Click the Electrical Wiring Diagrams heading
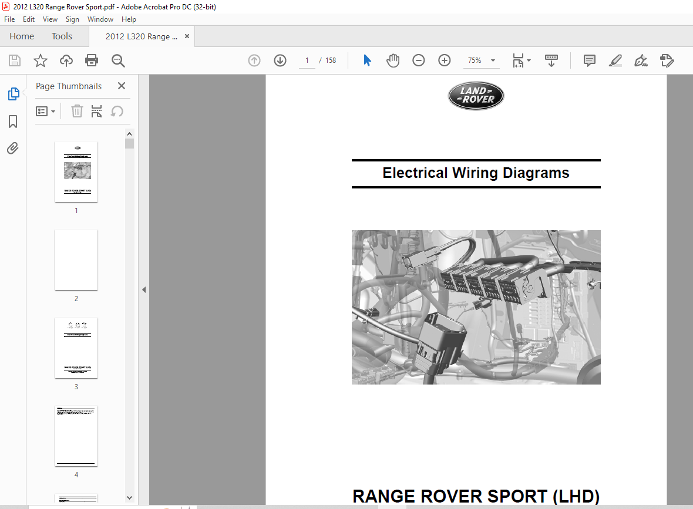This screenshot has height=509, width=693. point(476,173)
